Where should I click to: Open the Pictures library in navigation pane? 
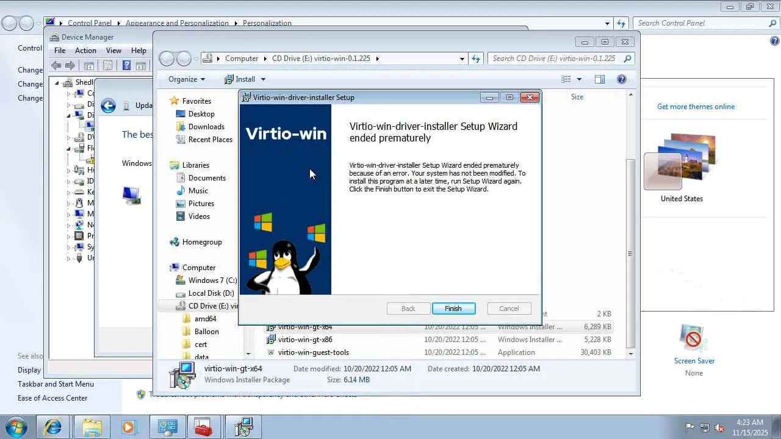point(201,204)
